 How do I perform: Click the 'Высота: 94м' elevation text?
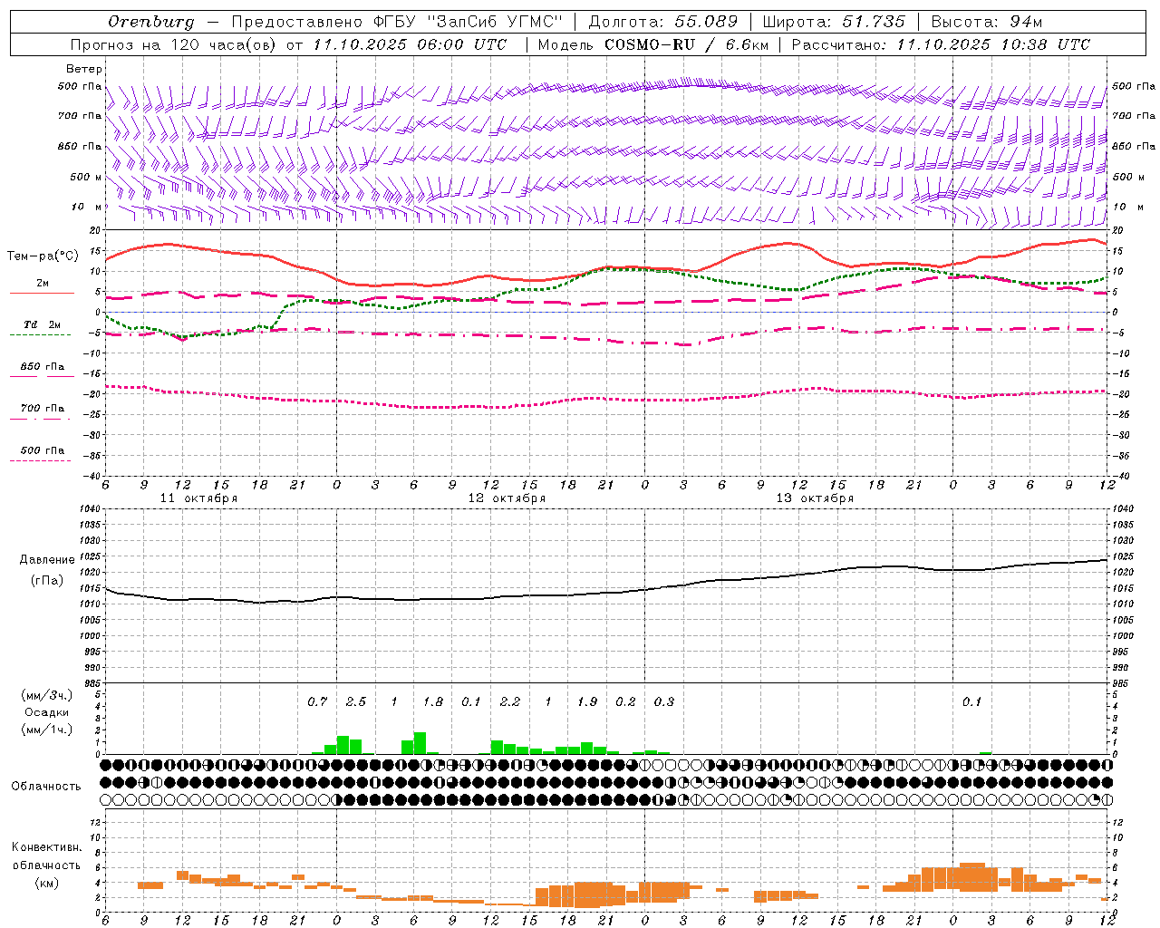tap(987, 22)
